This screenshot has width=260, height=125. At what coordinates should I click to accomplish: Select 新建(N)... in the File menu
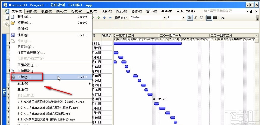51,17
